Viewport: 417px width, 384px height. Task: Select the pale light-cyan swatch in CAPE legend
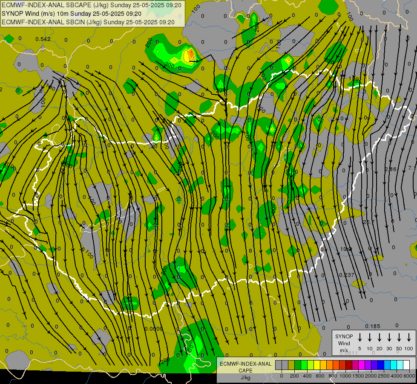pos(400,365)
